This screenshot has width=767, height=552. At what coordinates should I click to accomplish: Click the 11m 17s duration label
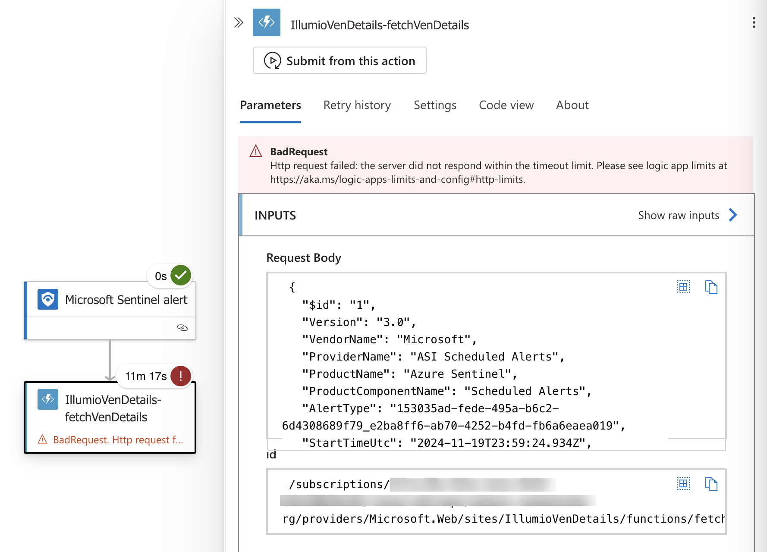pyautogui.click(x=146, y=376)
